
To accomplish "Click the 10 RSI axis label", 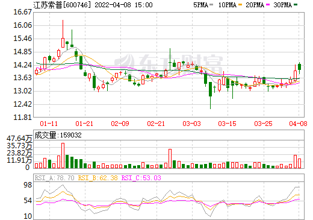I will coord(28,216).
